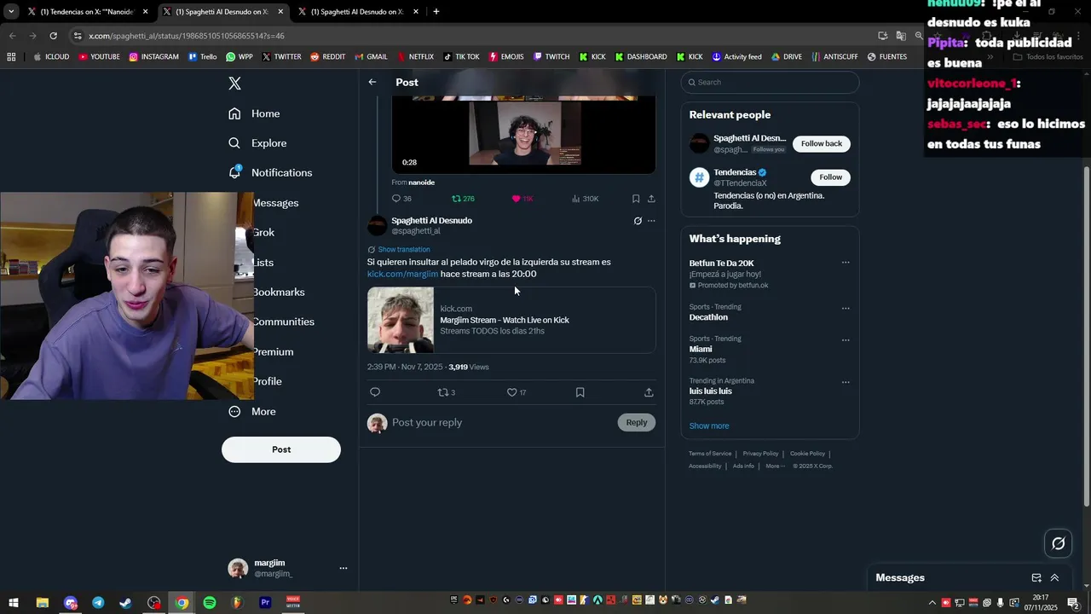Click the Grok icon beside post author
Image resolution: width=1091 pixels, height=614 pixels.
pyautogui.click(x=638, y=221)
